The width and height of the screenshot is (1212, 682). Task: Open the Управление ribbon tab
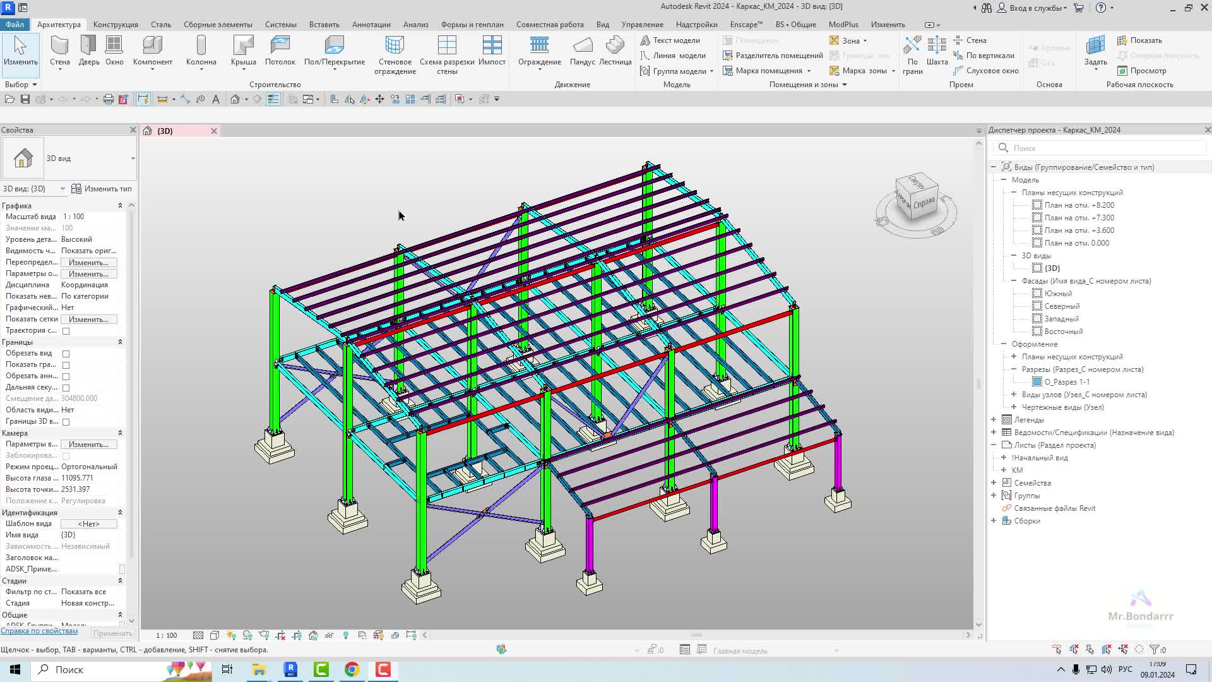click(642, 25)
